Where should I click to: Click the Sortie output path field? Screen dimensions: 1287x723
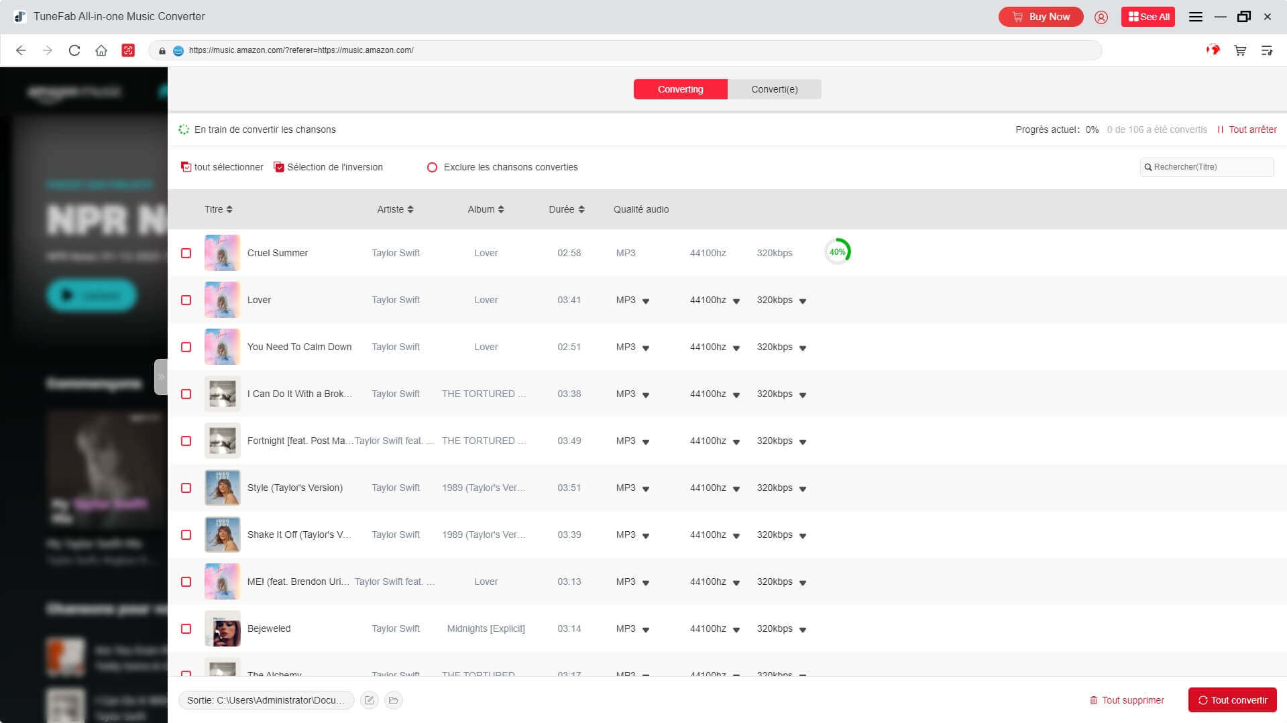[266, 700]
